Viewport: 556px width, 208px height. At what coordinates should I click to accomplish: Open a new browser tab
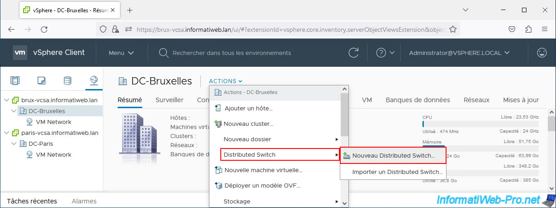pyautogui.click(x=130, y=10)
